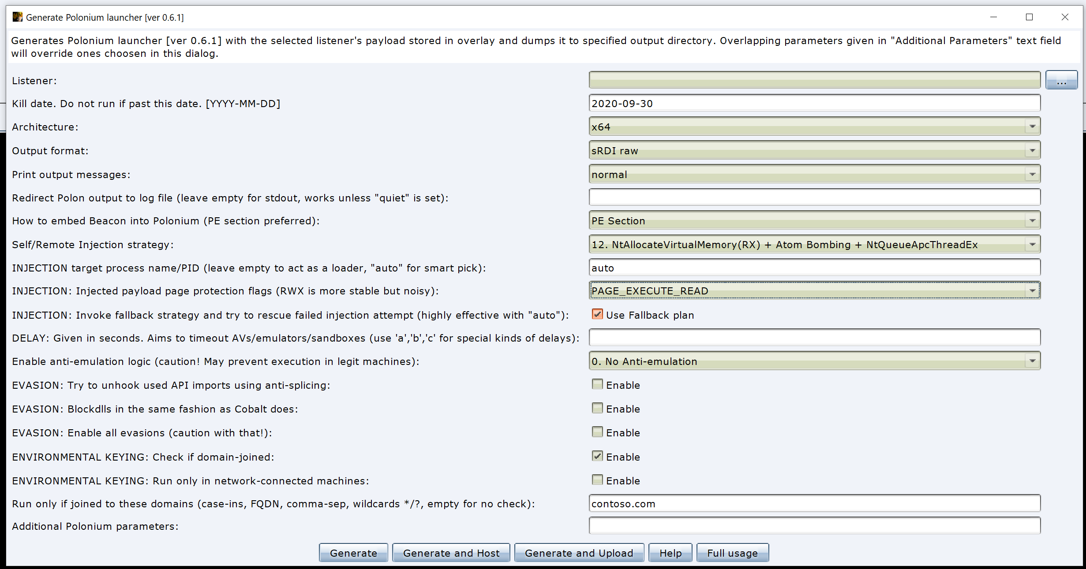Click the kill date input field

(x=814, y=104)
